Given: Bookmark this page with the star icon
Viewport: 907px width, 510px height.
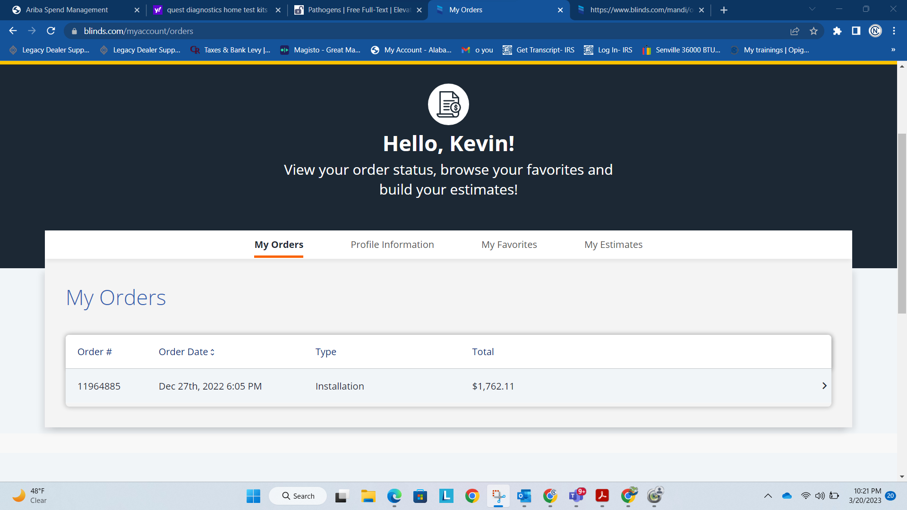Looking at the screenshot, I should (813, 31).
